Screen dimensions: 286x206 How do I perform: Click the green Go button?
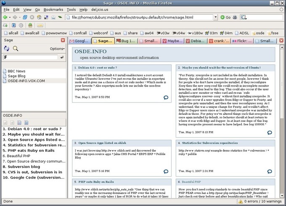225,17
